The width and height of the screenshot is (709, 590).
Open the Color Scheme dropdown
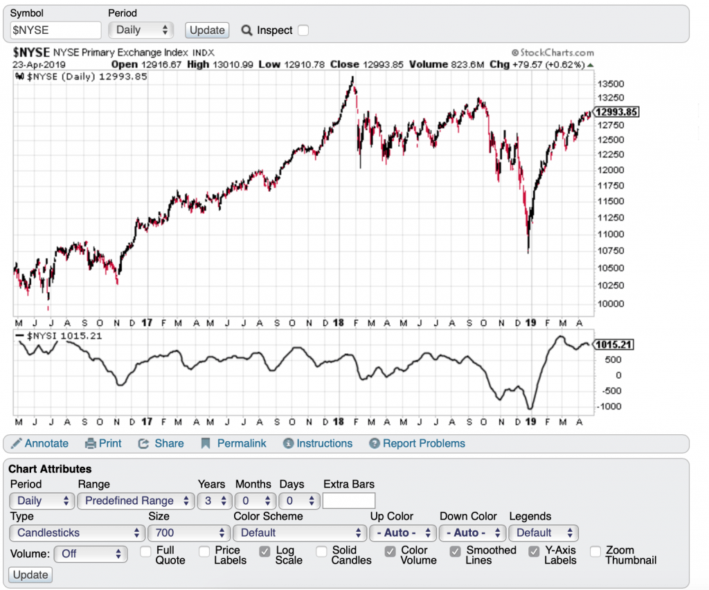[299, 533]
